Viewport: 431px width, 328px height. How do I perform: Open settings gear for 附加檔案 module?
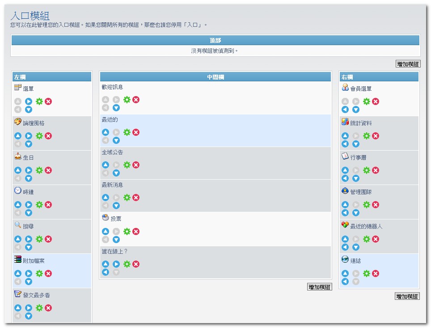coord(39,273)
